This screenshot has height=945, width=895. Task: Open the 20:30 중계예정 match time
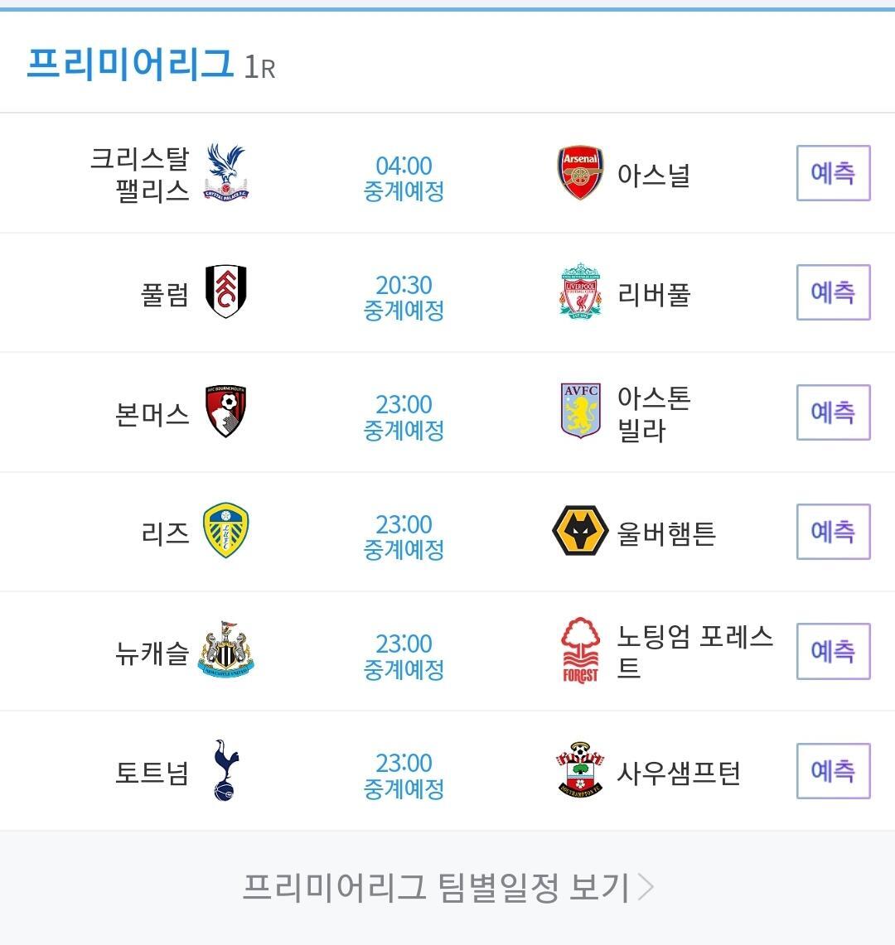(x=404, y=297)
